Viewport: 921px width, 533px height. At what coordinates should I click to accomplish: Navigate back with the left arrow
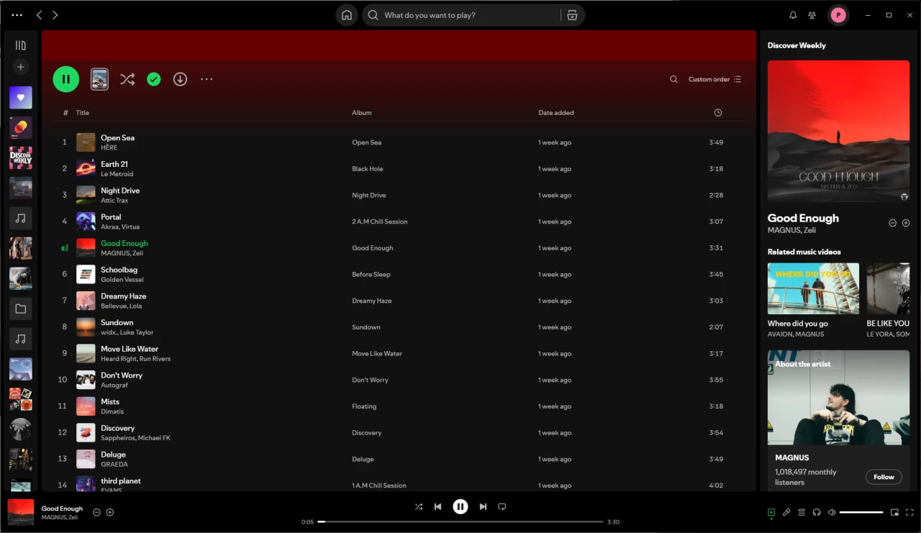click(40, 15)
